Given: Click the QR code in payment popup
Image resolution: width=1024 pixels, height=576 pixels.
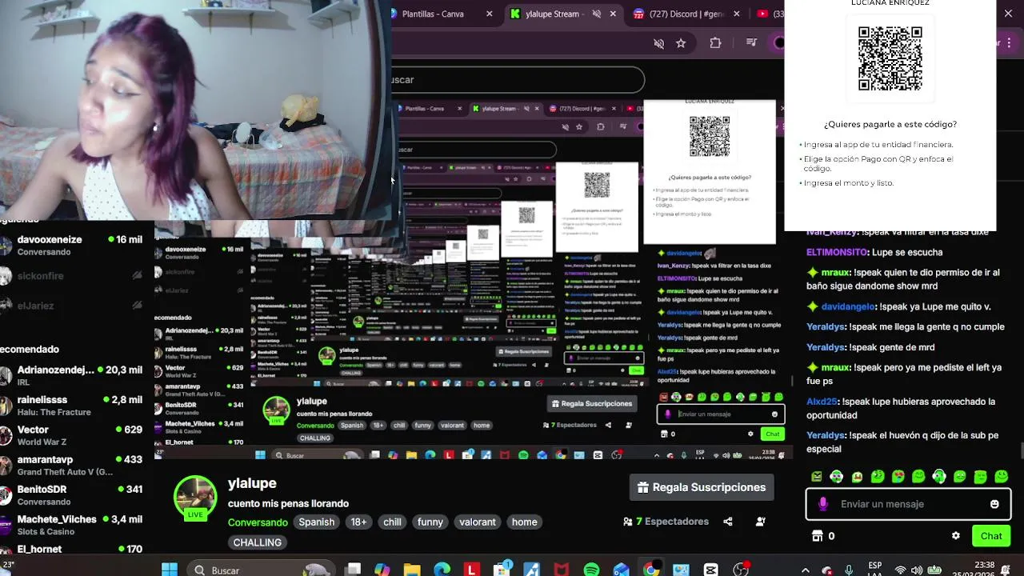Looking at the screenshot, I should [890, 58].
